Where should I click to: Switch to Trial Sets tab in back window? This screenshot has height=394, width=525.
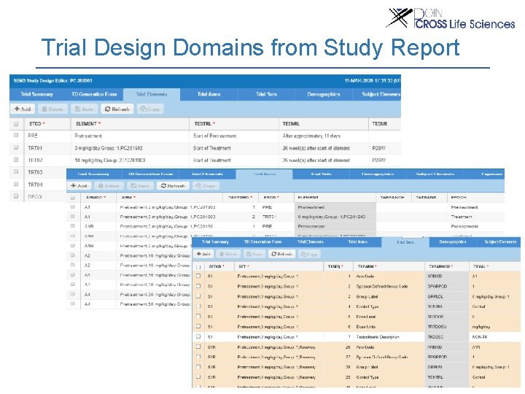click(x=266, y=94)
